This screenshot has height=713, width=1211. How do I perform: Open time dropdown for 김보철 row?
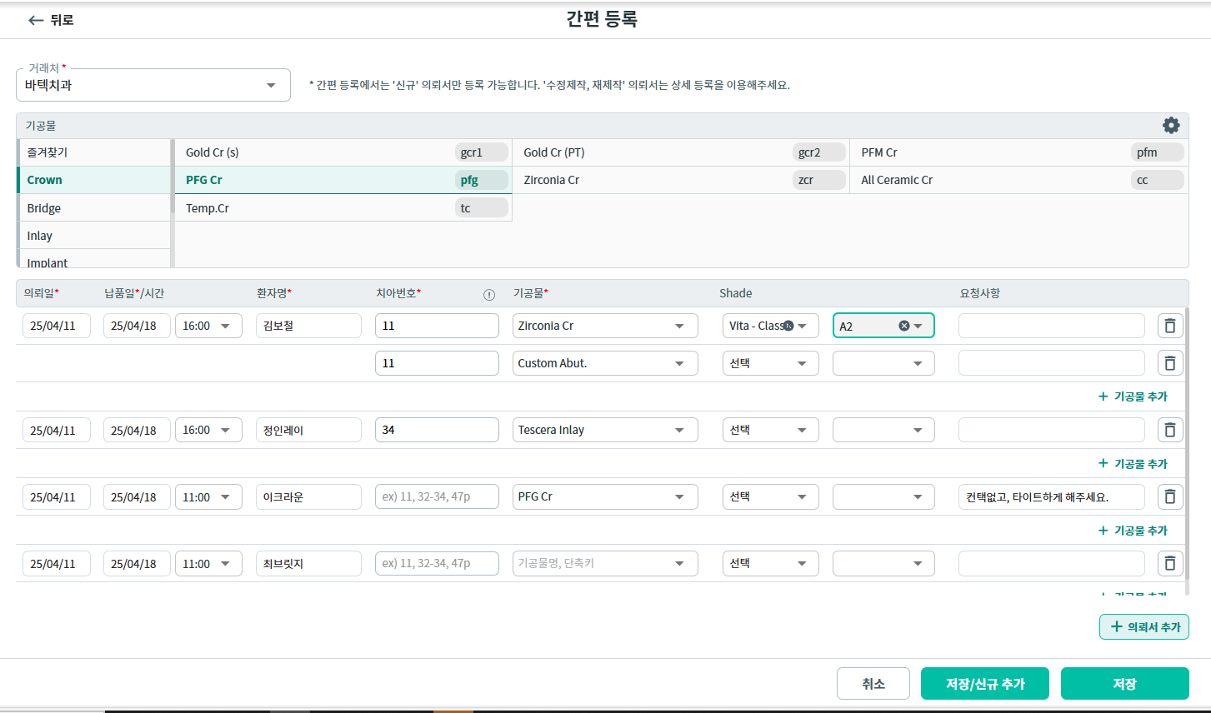click(208, 326)
